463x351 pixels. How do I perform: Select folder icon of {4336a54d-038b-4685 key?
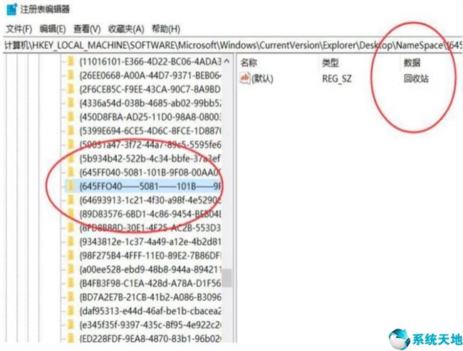click(71, 103)
